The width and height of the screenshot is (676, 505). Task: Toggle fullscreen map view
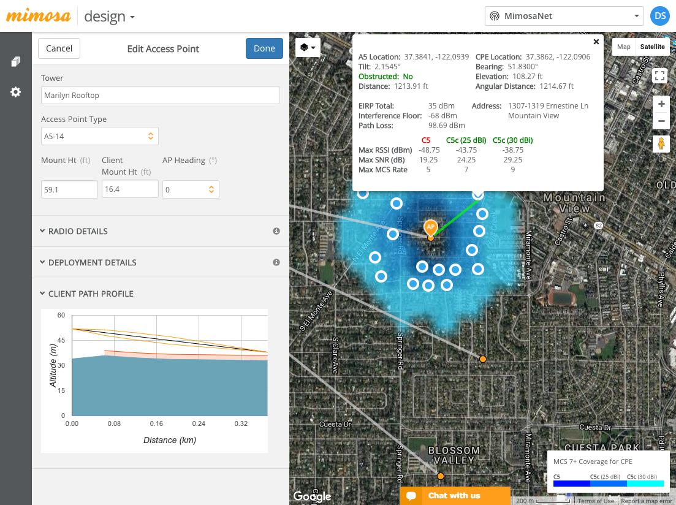tap(660, 76)
